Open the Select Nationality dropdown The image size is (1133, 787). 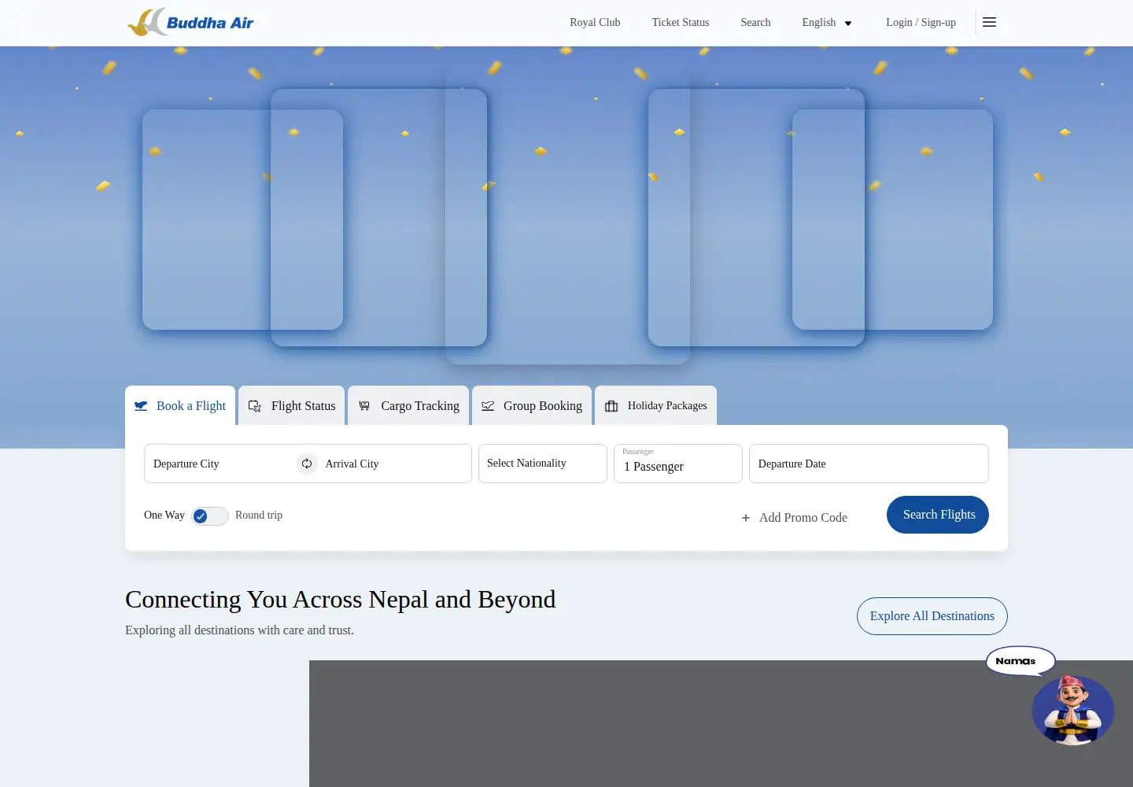(543, 464)
